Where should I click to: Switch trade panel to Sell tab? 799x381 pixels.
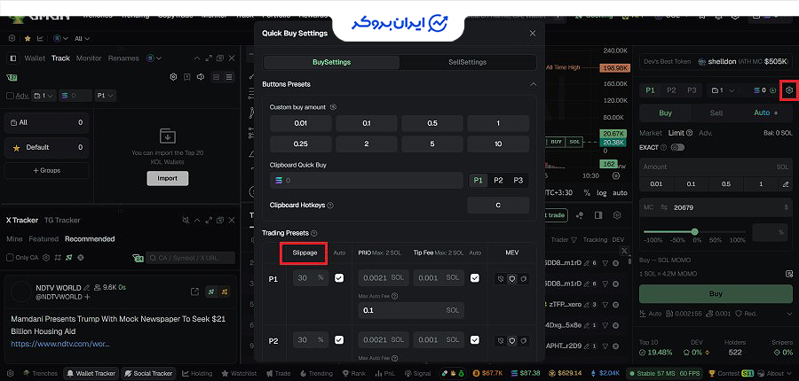point(716,113)
